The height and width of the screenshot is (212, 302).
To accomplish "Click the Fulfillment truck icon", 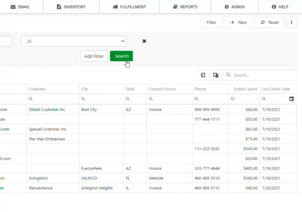I will (115, 7).
